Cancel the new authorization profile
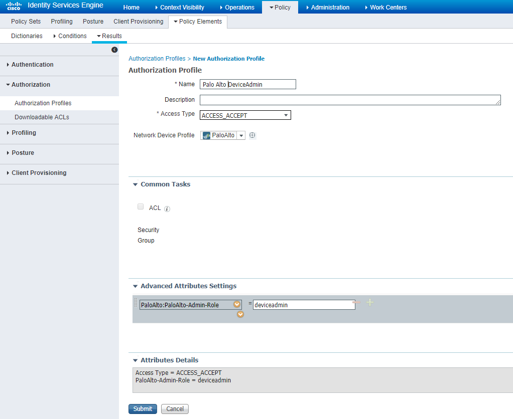Screen dimensions: 513x419 coord(175,409)
